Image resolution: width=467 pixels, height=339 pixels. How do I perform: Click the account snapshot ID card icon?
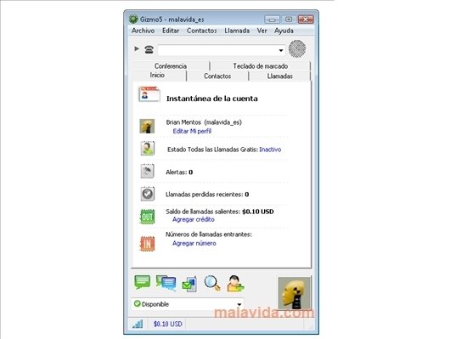click(x=149, y=94)
